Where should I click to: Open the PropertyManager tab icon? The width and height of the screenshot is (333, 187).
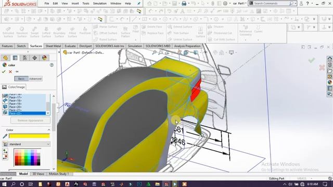click(15, 58)
